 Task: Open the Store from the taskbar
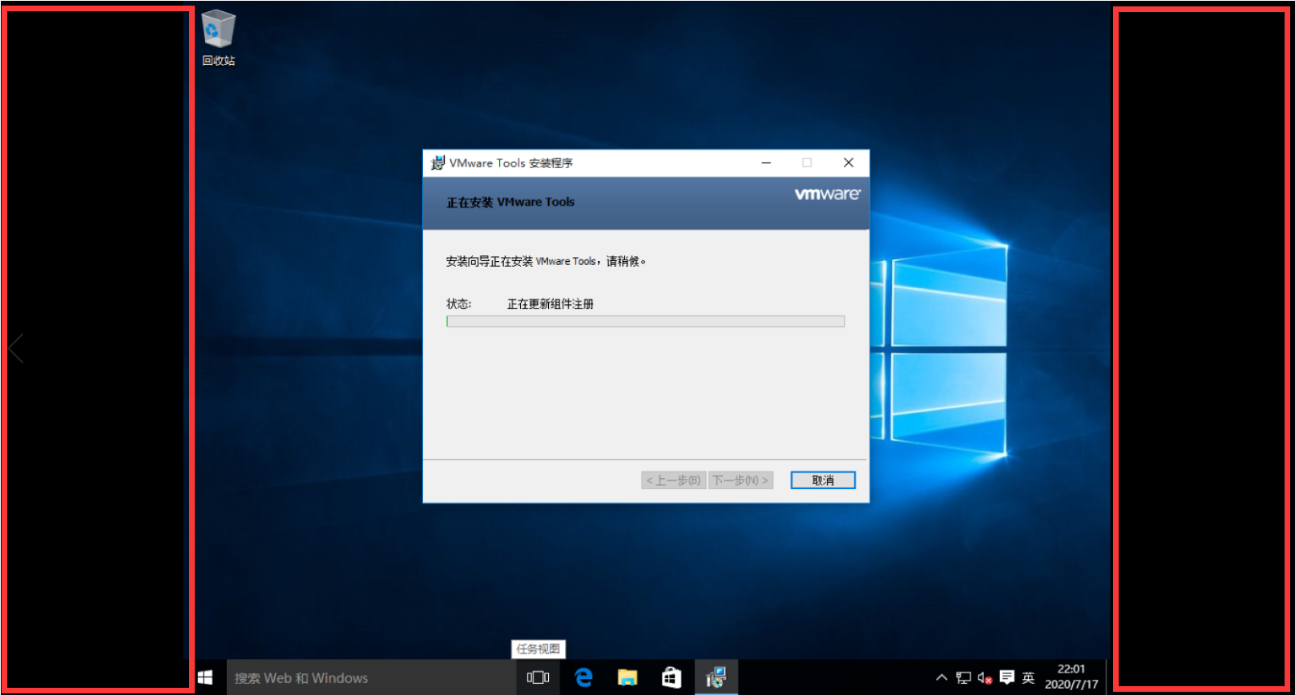672,677
